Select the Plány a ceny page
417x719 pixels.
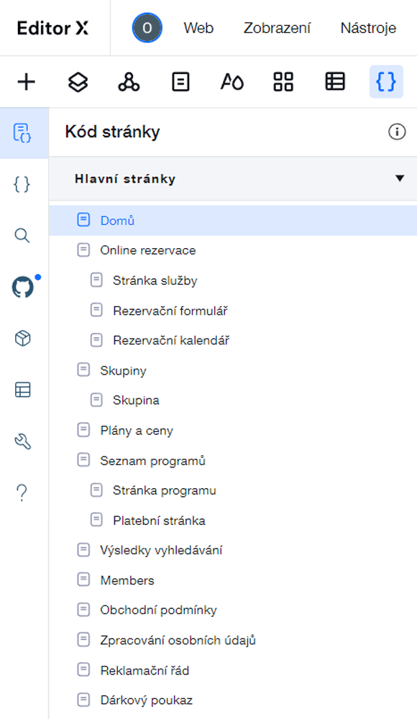[x=233, y=431]
